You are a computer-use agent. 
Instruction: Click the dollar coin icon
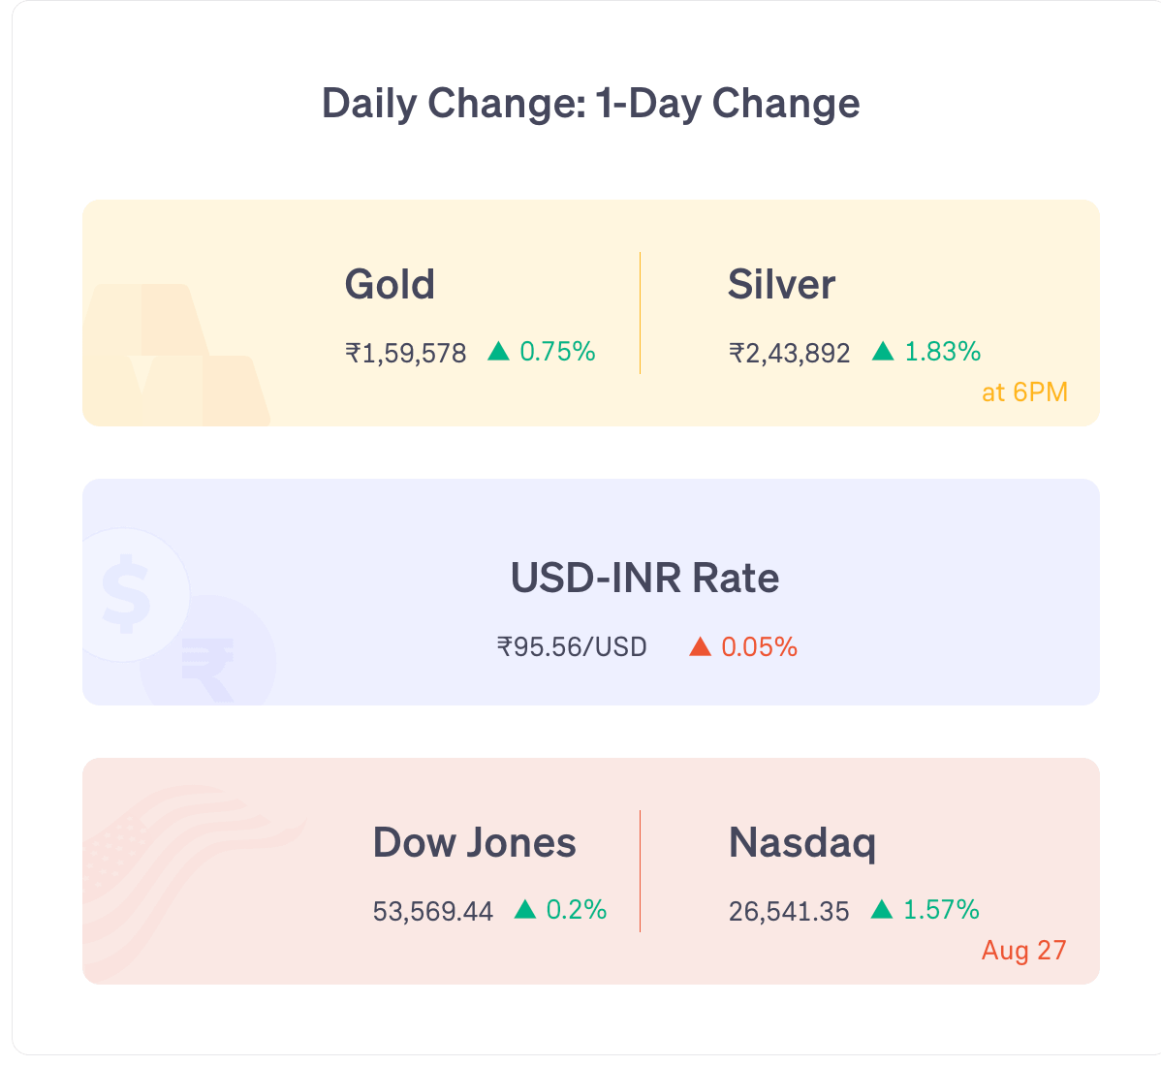pos(131,594)
